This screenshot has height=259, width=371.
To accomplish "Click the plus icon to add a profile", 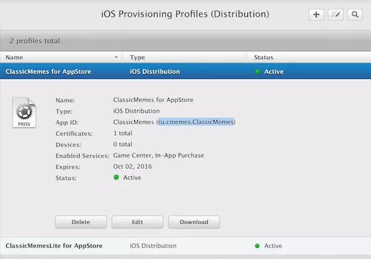I will [316, 14].
